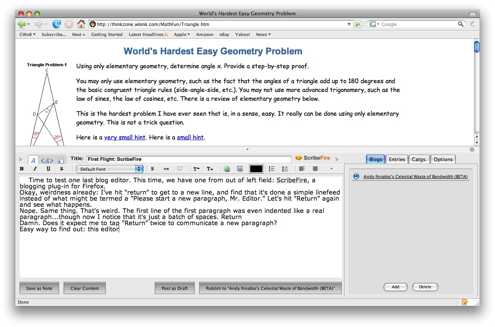Close the ScribeFire panel
Image resolution: width=495 pixels, height=327 pixels.
(x=472, y=149)
